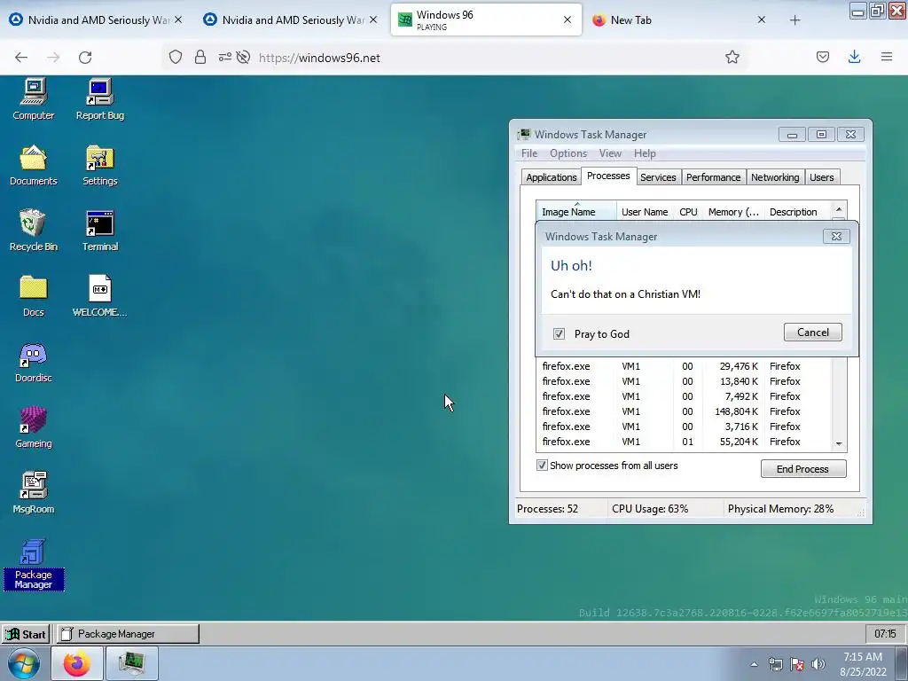908x681 pixels.
Task: Click the volume speaker tray icon
Action: tap(818, 664)
